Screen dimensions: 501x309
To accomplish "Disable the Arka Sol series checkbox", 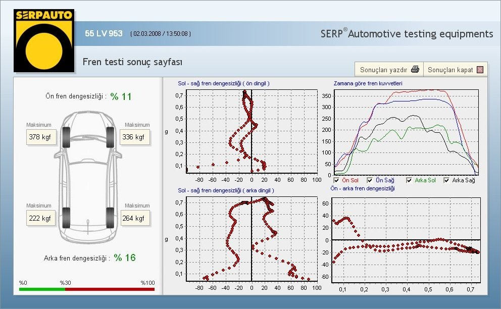I will click(409, 180).
